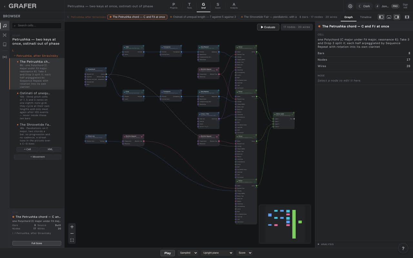413x258 pixels.
Task: Fit the graph to view
Action: coord(72,240)
